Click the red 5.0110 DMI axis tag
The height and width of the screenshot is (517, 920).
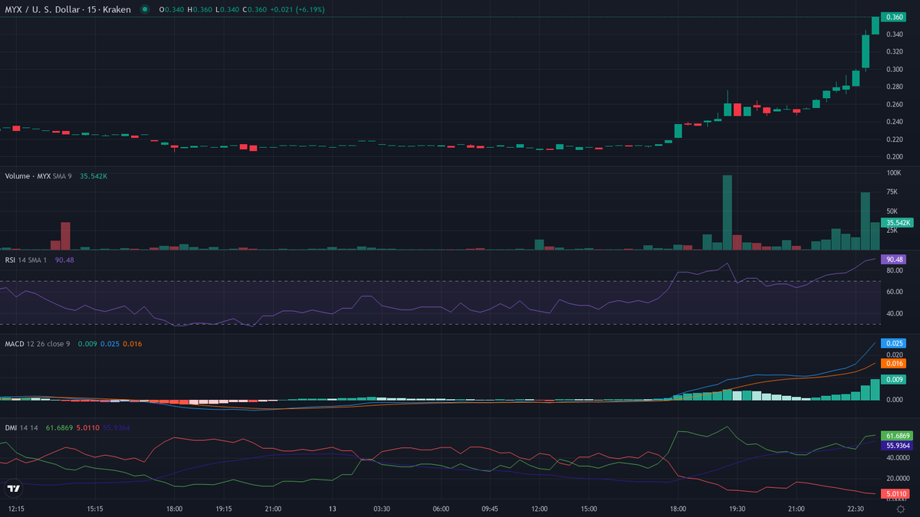pos(896,494)
